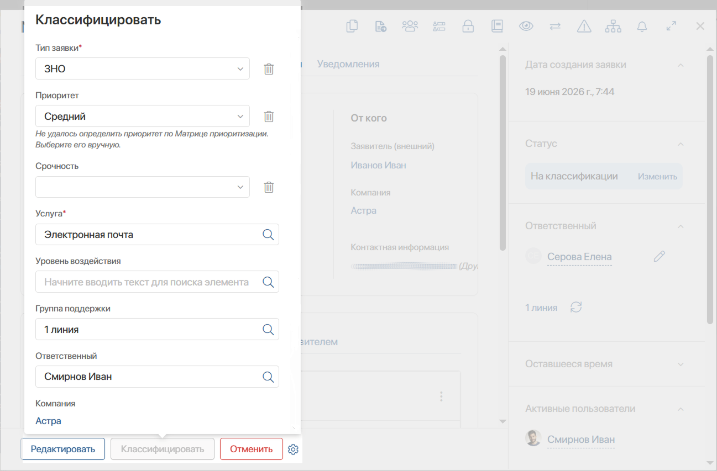717x471 pixels.
Task: Delete the Тип заявки field value
Action: [269, 69]
